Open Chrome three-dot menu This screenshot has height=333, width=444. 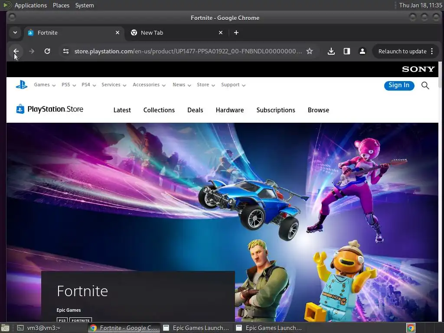click(432, 51)
